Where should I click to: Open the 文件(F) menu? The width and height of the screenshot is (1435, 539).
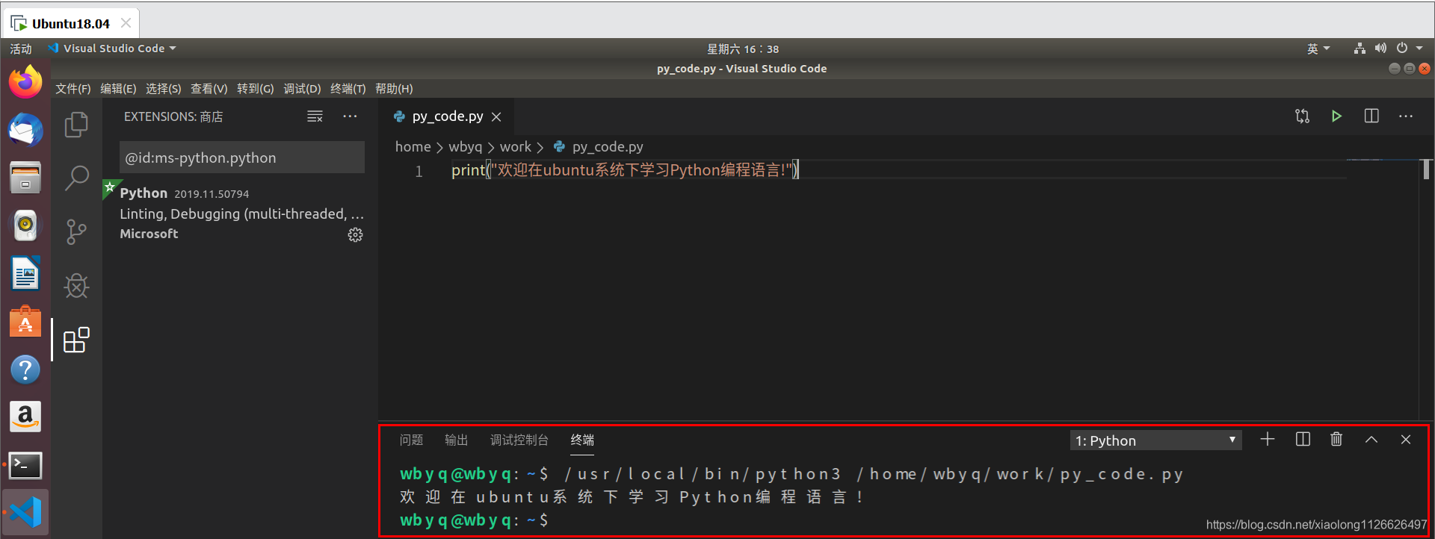(73, 89)
